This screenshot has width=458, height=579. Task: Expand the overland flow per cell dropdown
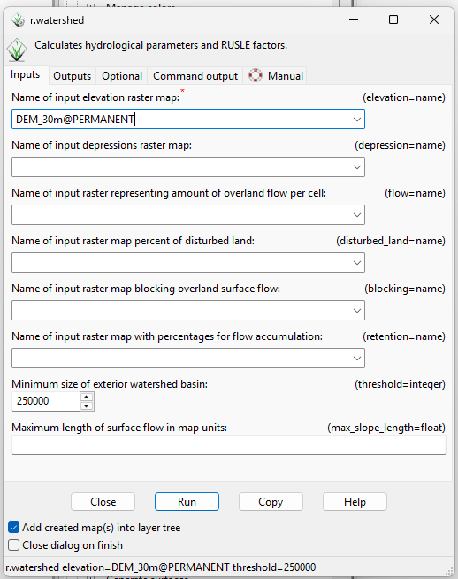pyautogui.click(x=356, y=215)
